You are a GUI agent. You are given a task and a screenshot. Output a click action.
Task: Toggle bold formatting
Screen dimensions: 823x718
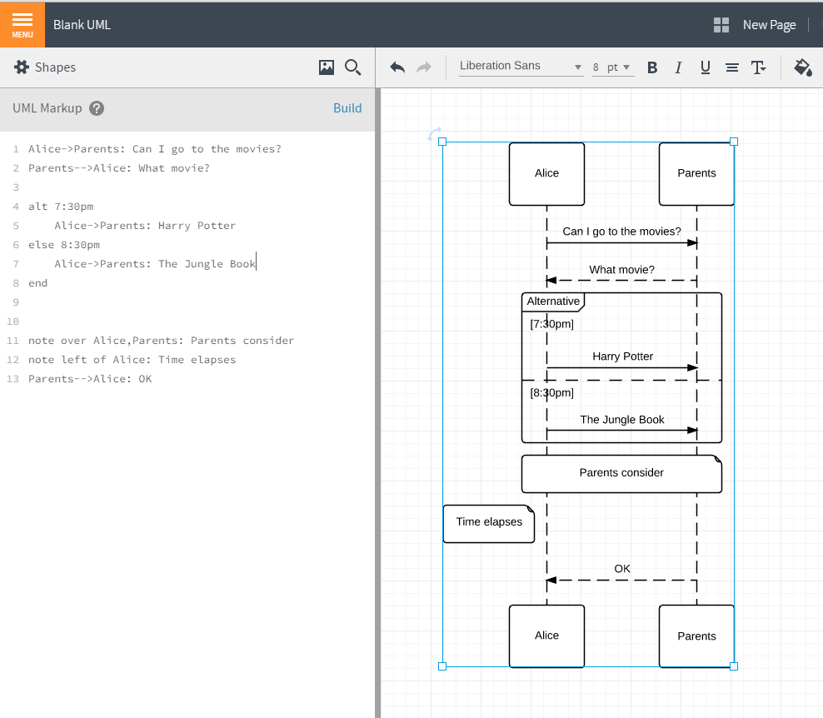pyautogui.click(x=652, y=67)
